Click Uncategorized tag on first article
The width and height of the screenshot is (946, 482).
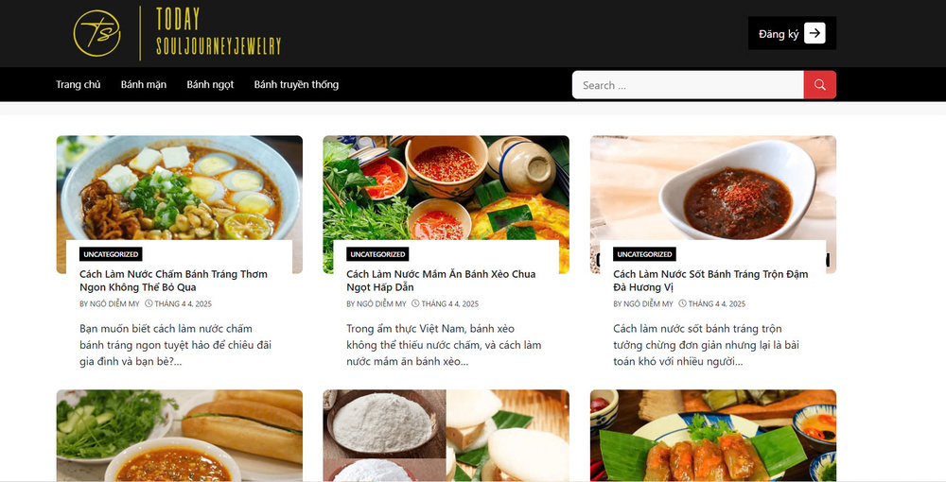coord(111,254)
